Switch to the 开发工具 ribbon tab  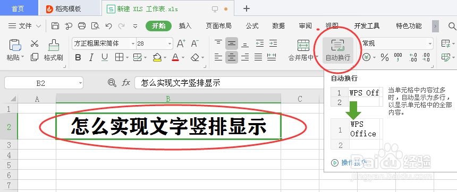[x=367, y=26]
